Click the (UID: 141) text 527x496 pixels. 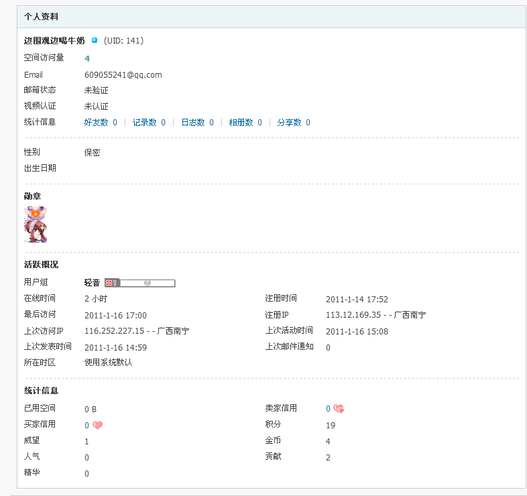tap(123, 41)
